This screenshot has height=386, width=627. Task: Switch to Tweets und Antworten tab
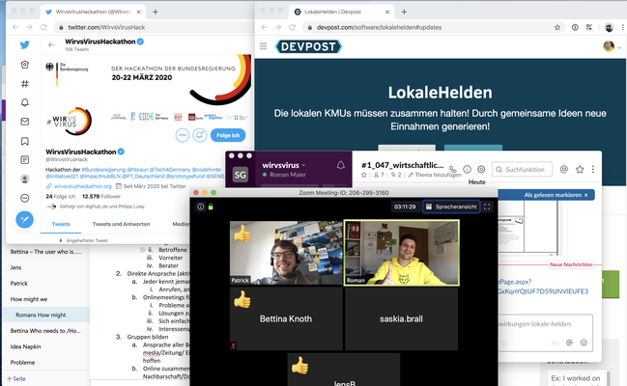(x=121, y=224)
